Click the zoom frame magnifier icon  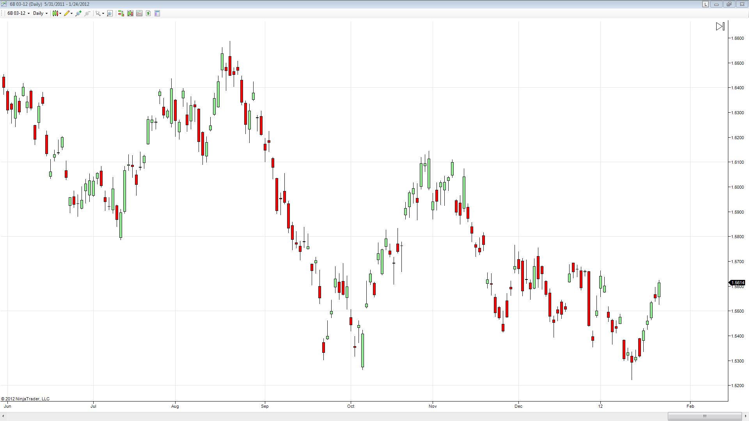click(x=110, y=13)
